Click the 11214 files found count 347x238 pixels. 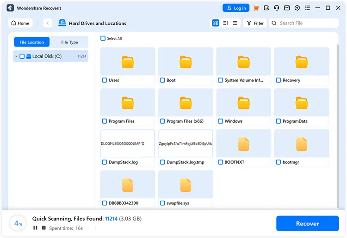(x=112, y=219)
